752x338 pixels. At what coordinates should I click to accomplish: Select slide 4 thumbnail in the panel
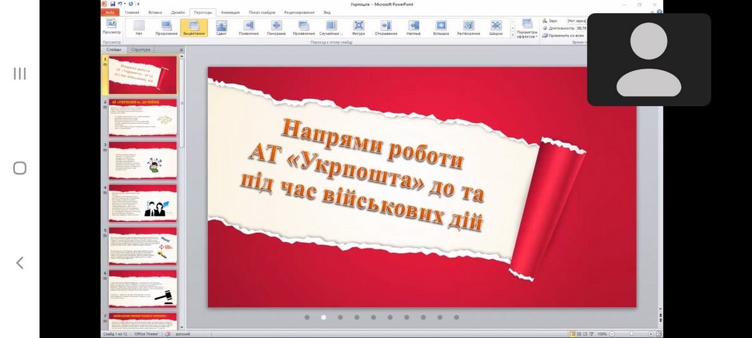(143, 203)
